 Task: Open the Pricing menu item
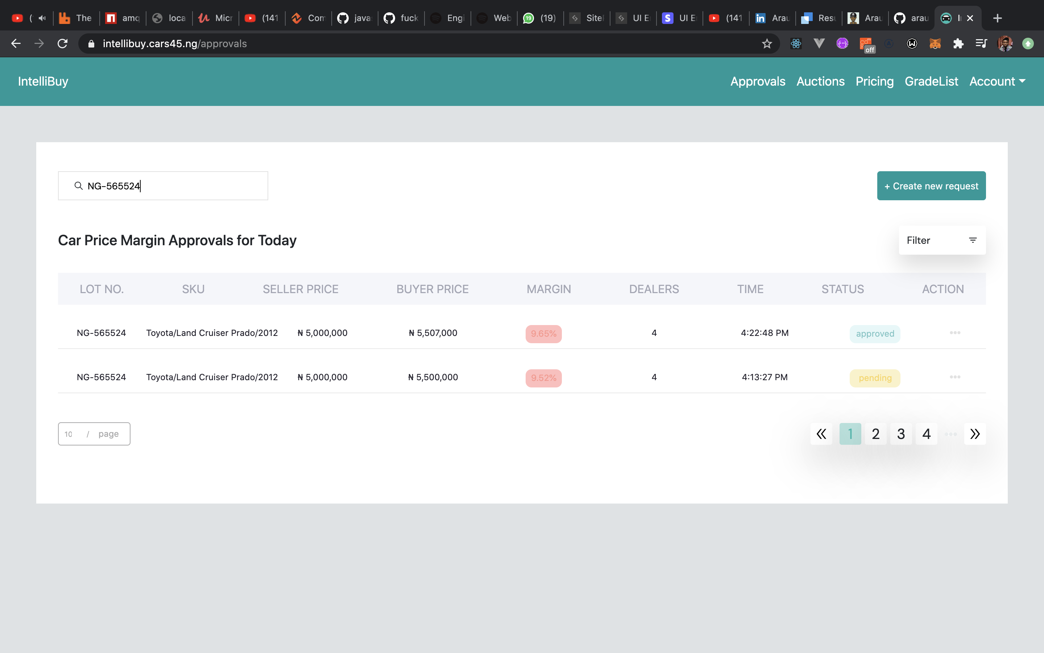pyautogui.click(x=874, y=81)
